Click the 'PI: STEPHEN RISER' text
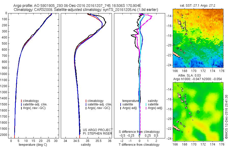The height and width of the screenshot is (147, 229). [97, 134]
